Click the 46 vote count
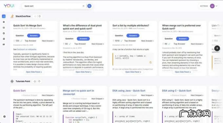 click(x=166, y=44)
